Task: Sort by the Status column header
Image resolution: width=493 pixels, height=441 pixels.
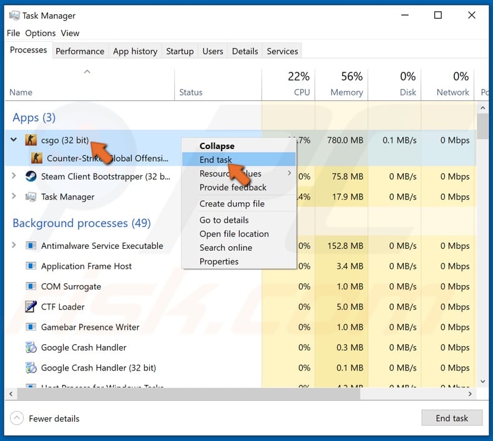Action: click(x=218, y=84)
